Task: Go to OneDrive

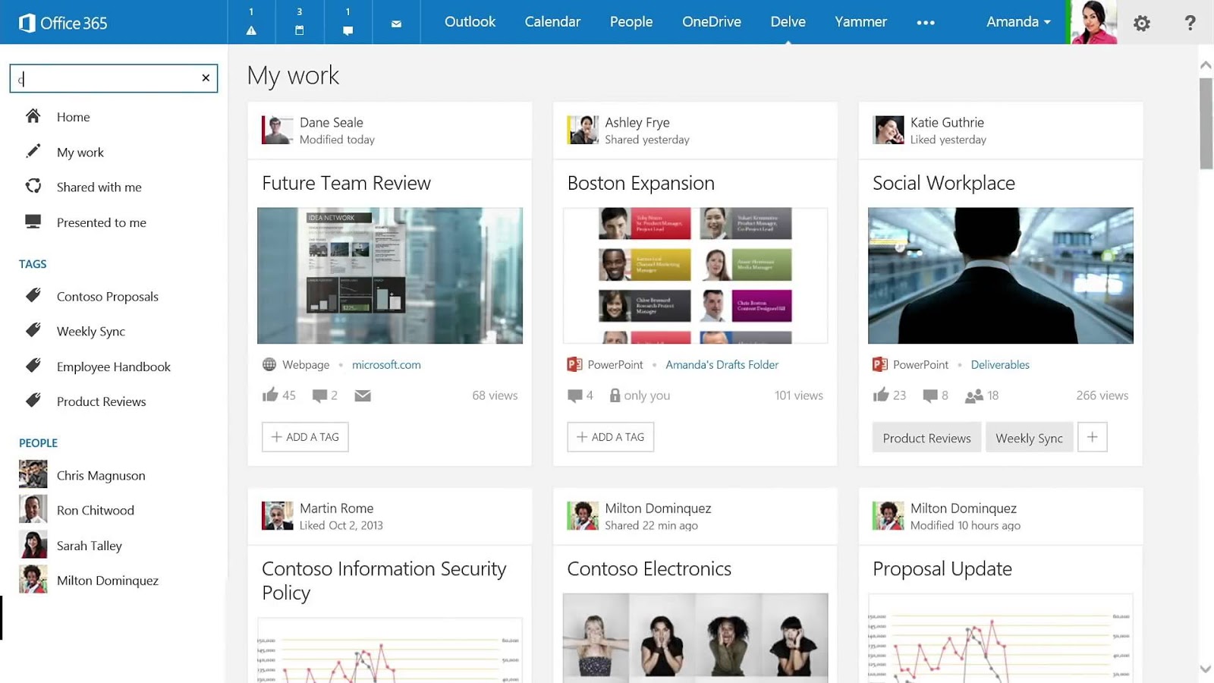Action: [x=712, y=22]
